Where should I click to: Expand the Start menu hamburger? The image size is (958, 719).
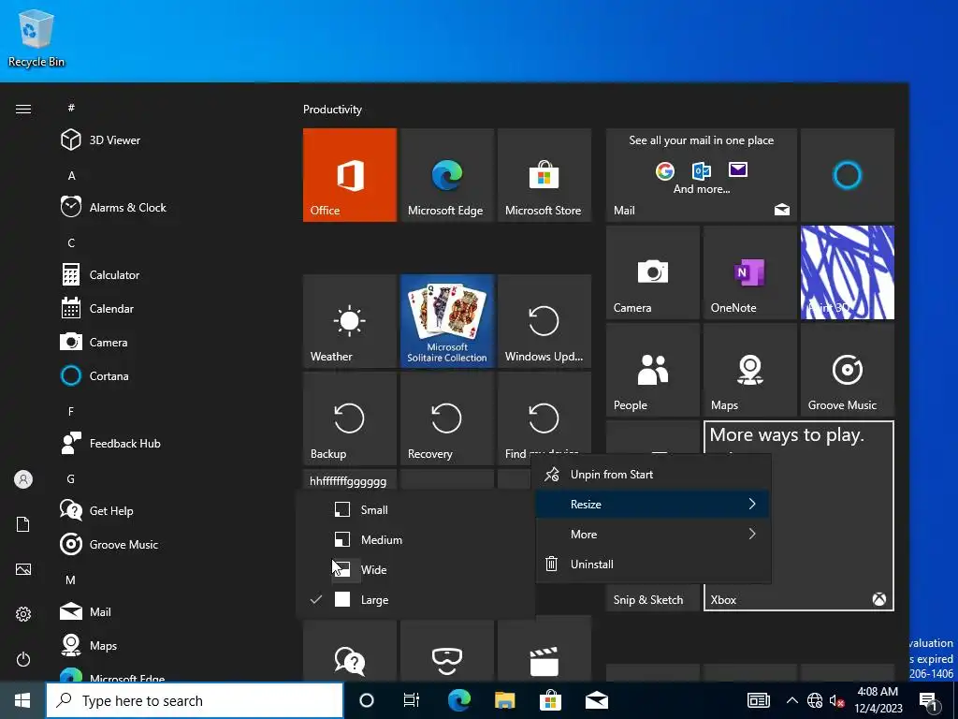click(23, 109)
